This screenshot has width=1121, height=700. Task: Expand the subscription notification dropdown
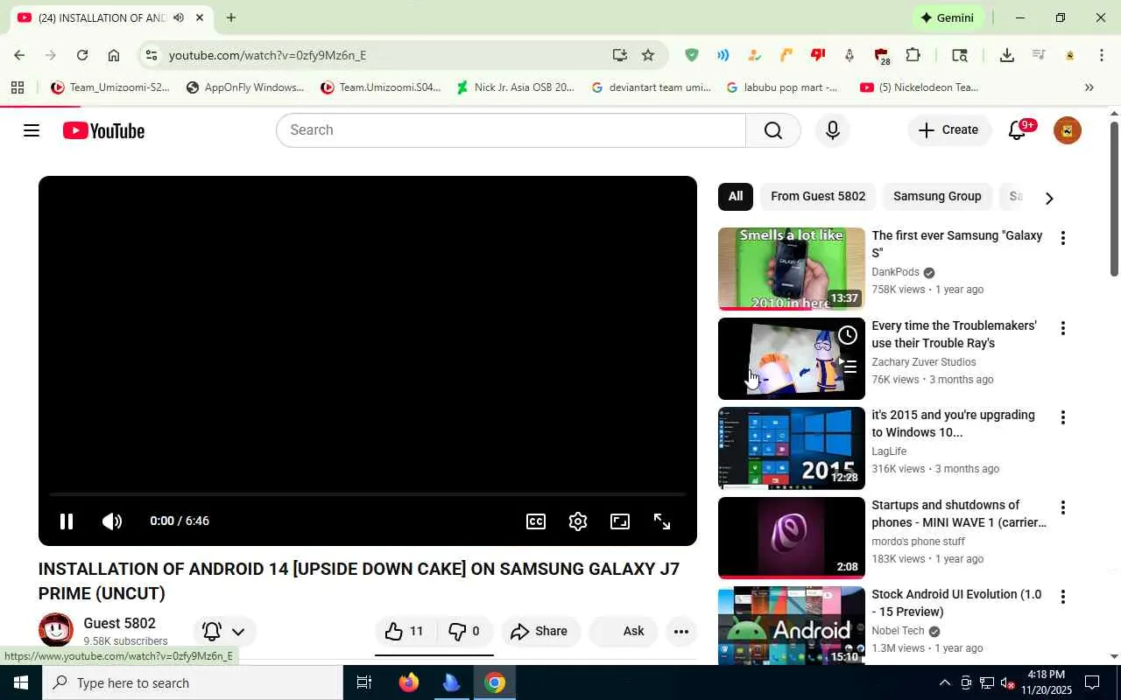click(x=224, y=631)
